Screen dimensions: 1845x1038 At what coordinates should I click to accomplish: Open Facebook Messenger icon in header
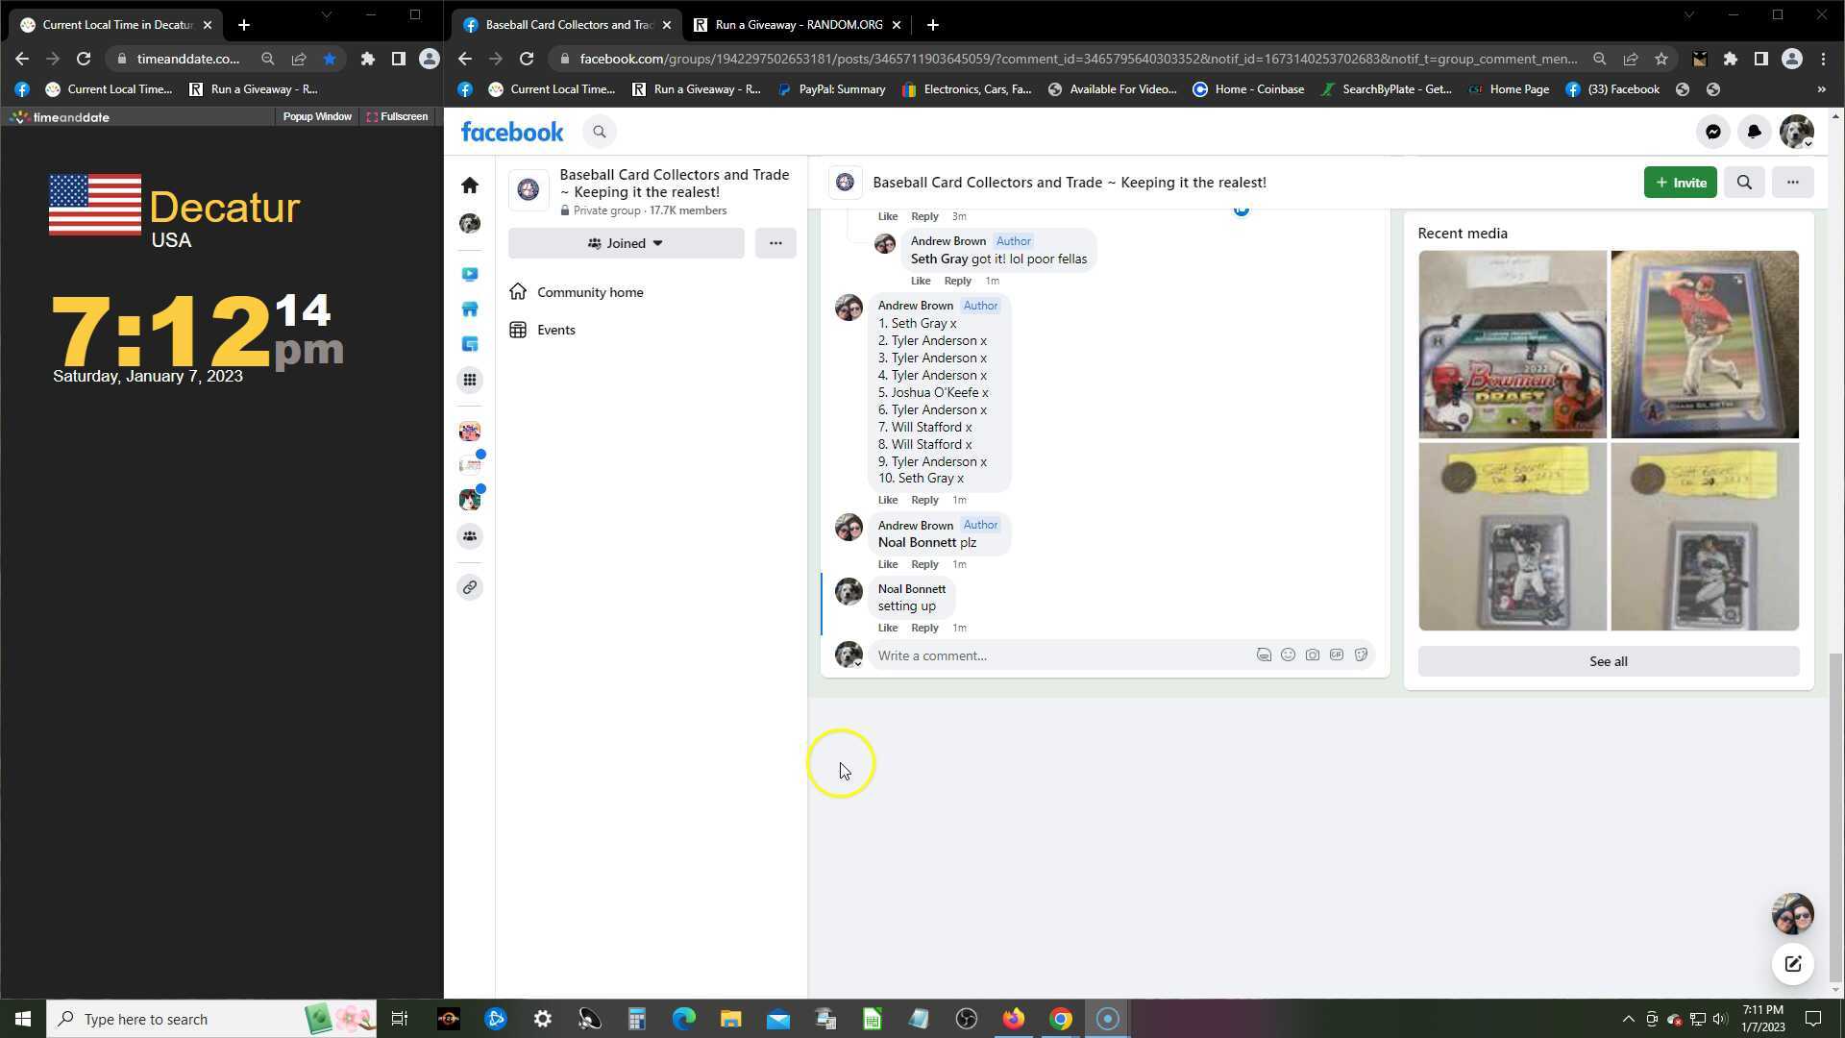pyautogui.click(x=1712, y=132)
